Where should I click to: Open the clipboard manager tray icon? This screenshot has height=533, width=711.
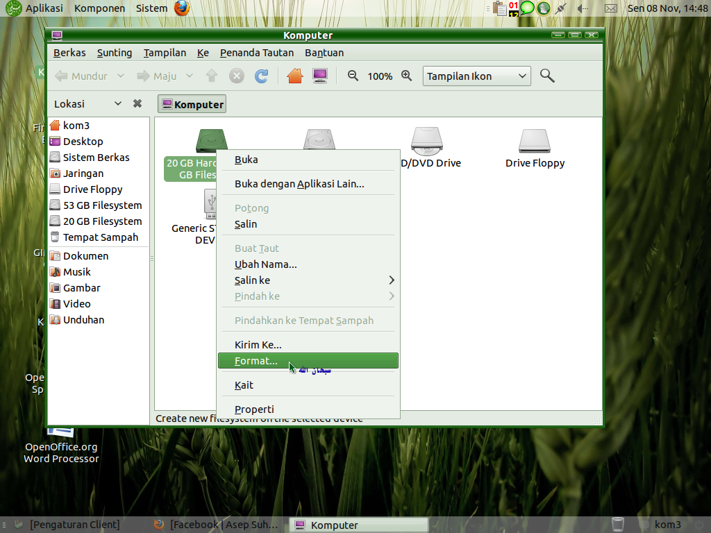(499, 8)
